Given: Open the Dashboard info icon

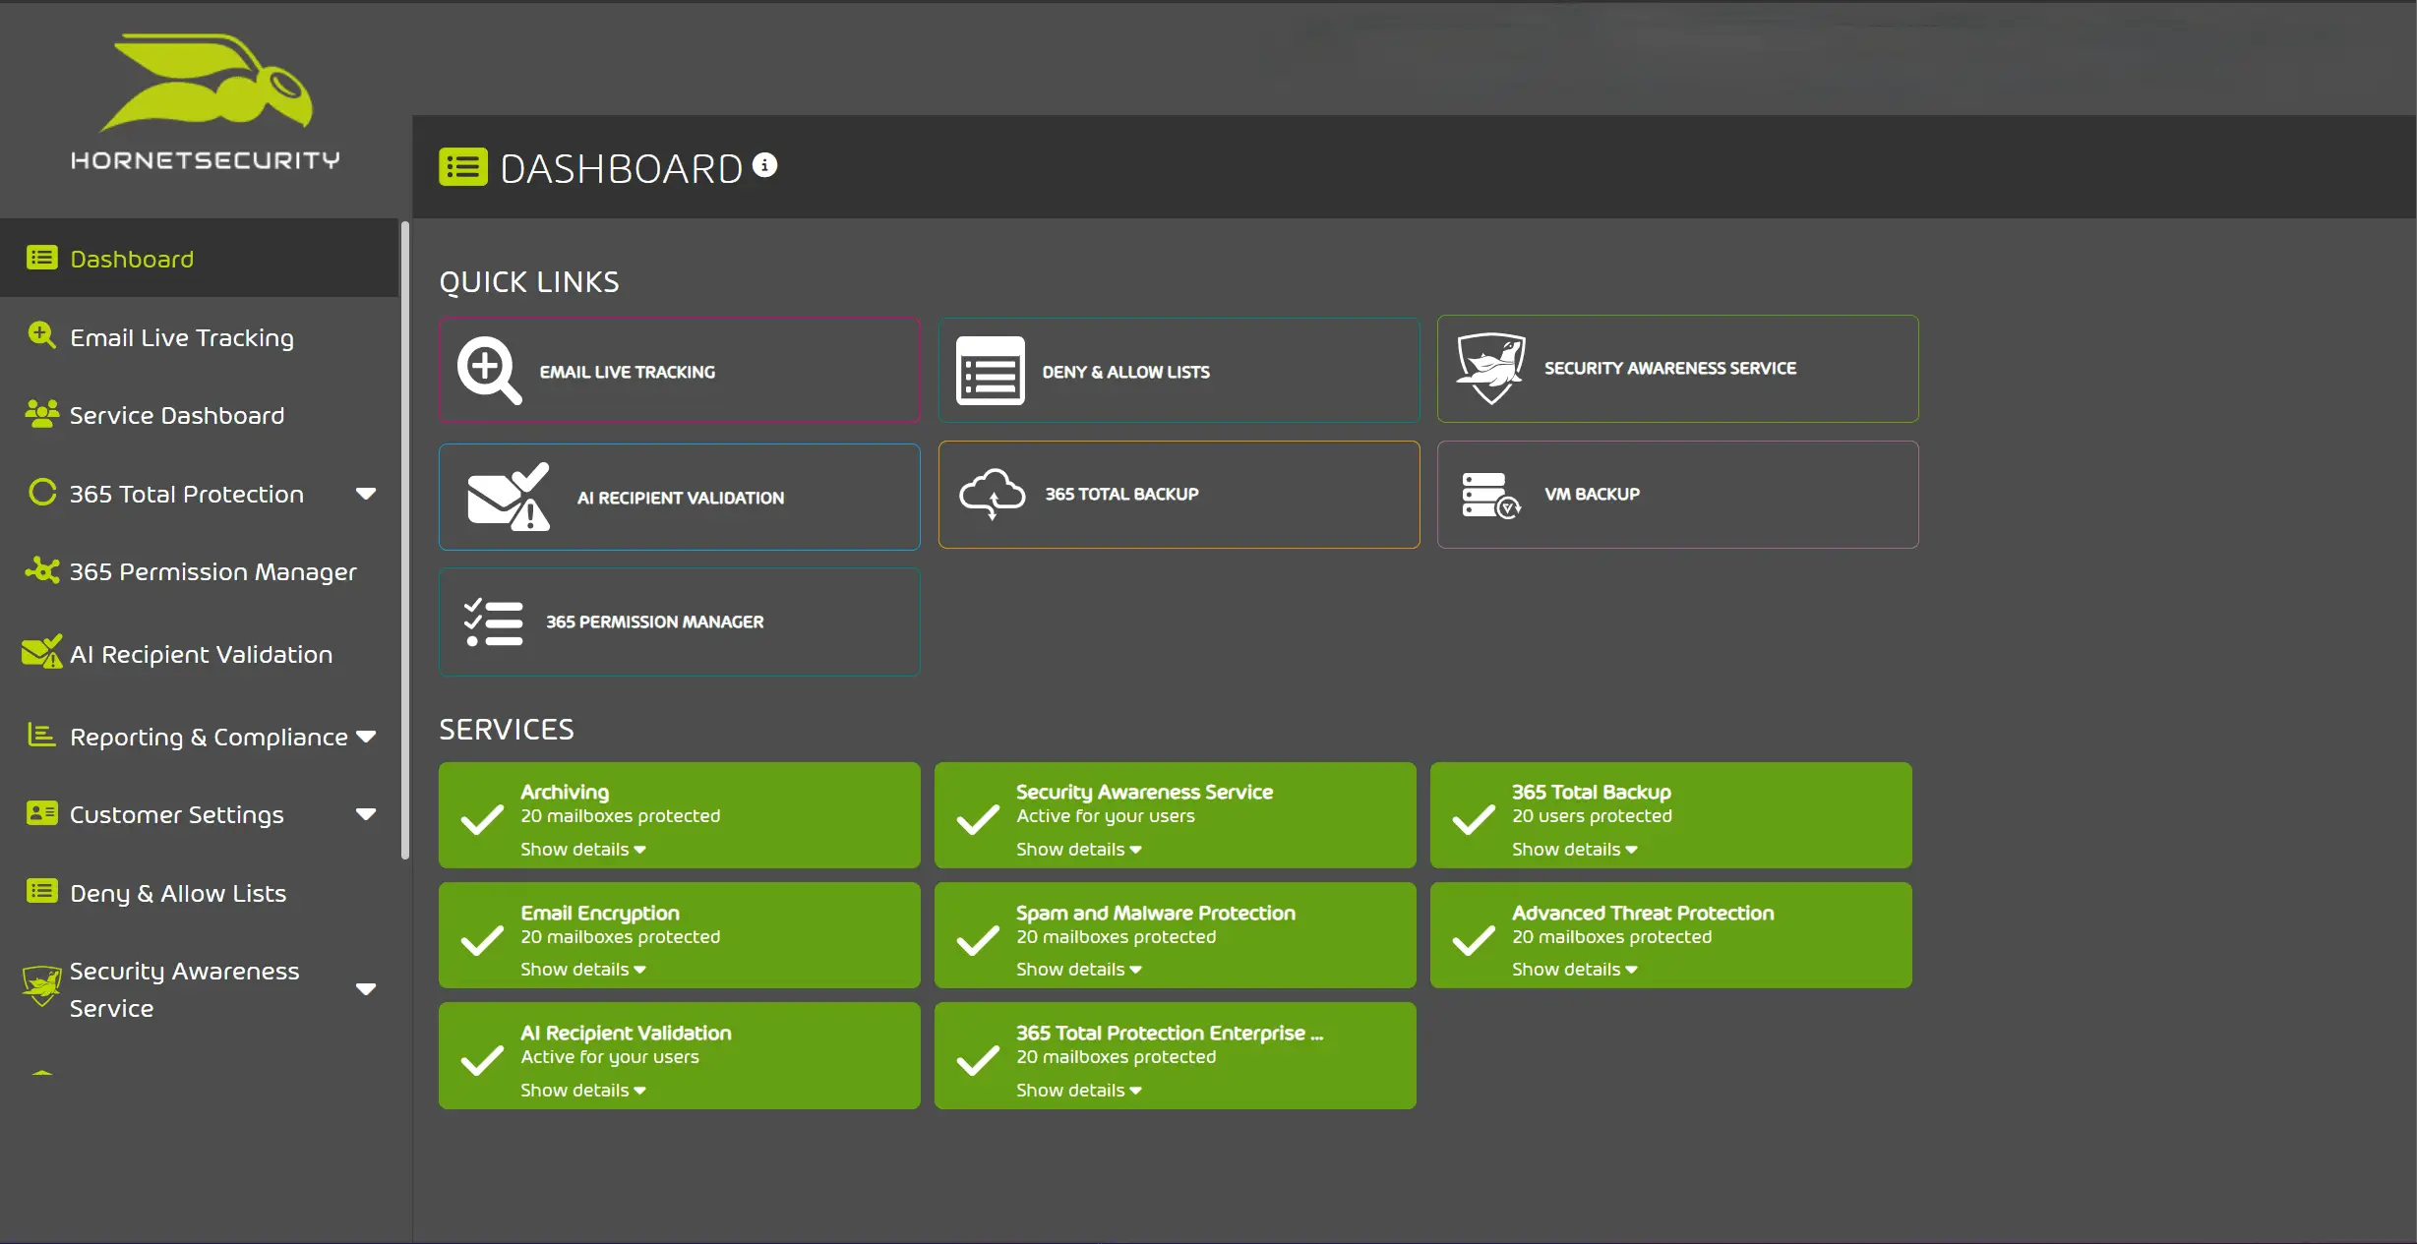Looking at the screenshot, I should coord(765,165).
